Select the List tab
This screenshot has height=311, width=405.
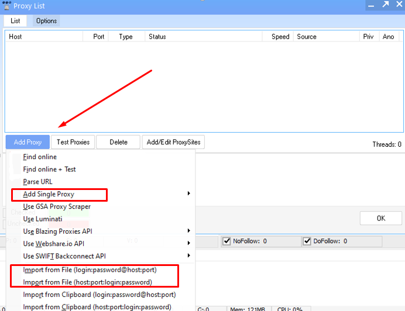(x=15, y=21)
